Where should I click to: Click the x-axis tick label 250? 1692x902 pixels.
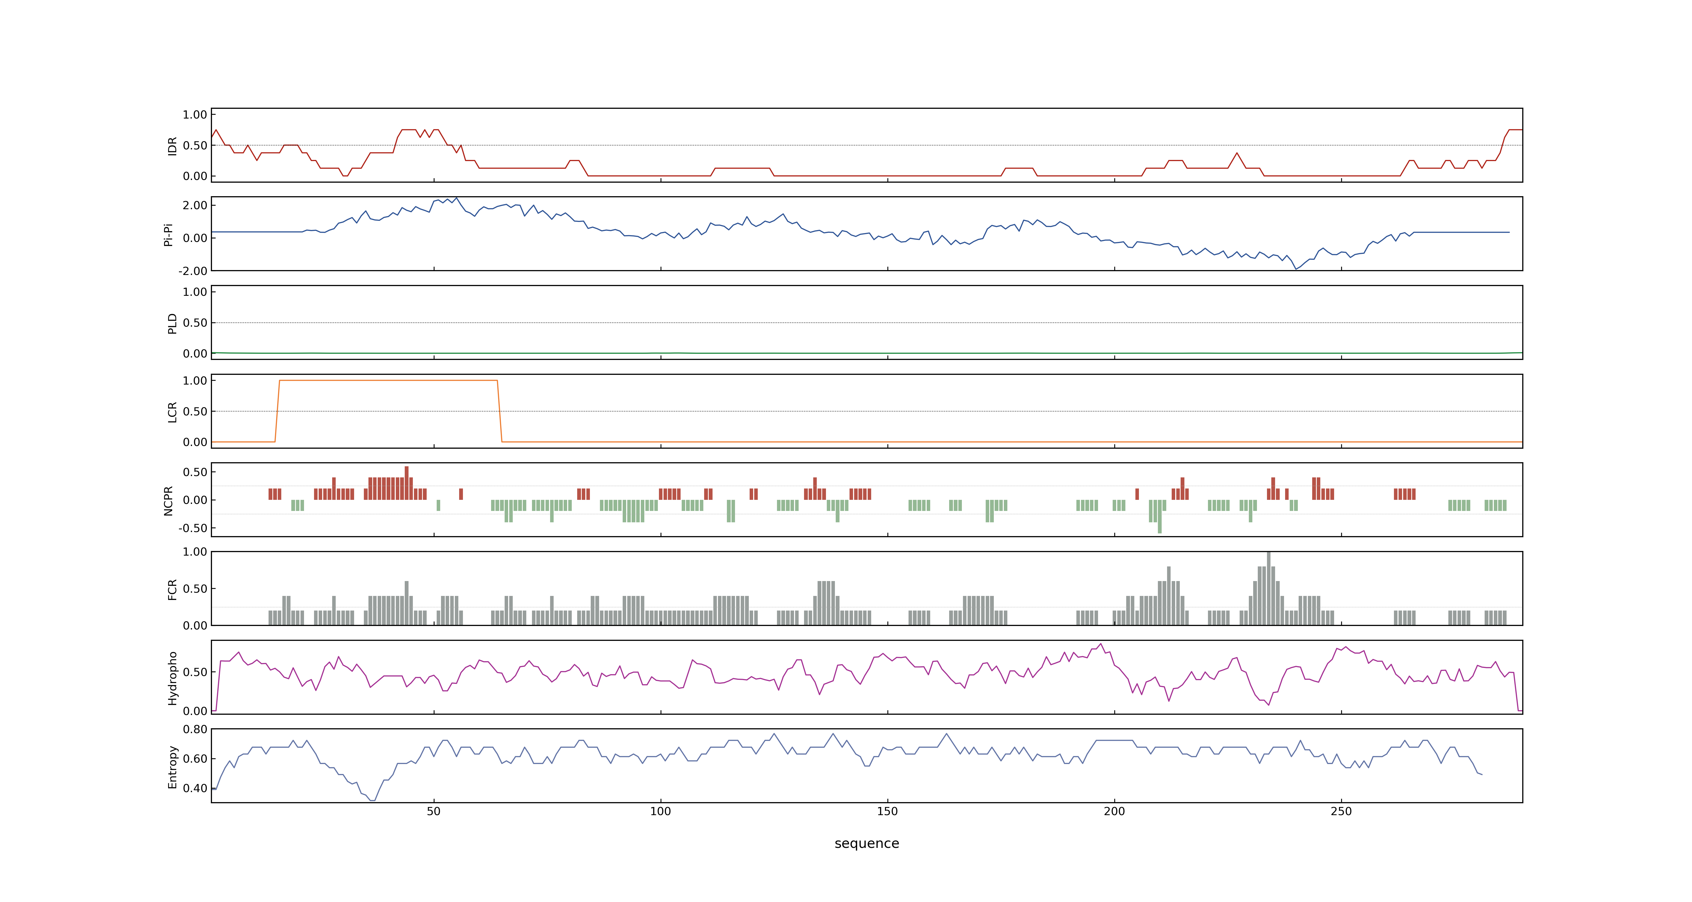[x=1341, y=811]
